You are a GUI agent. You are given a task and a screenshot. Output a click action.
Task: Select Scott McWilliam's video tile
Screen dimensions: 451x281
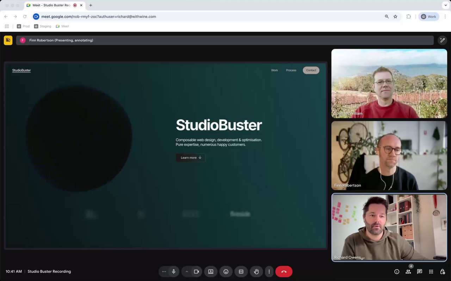point(389,84)
